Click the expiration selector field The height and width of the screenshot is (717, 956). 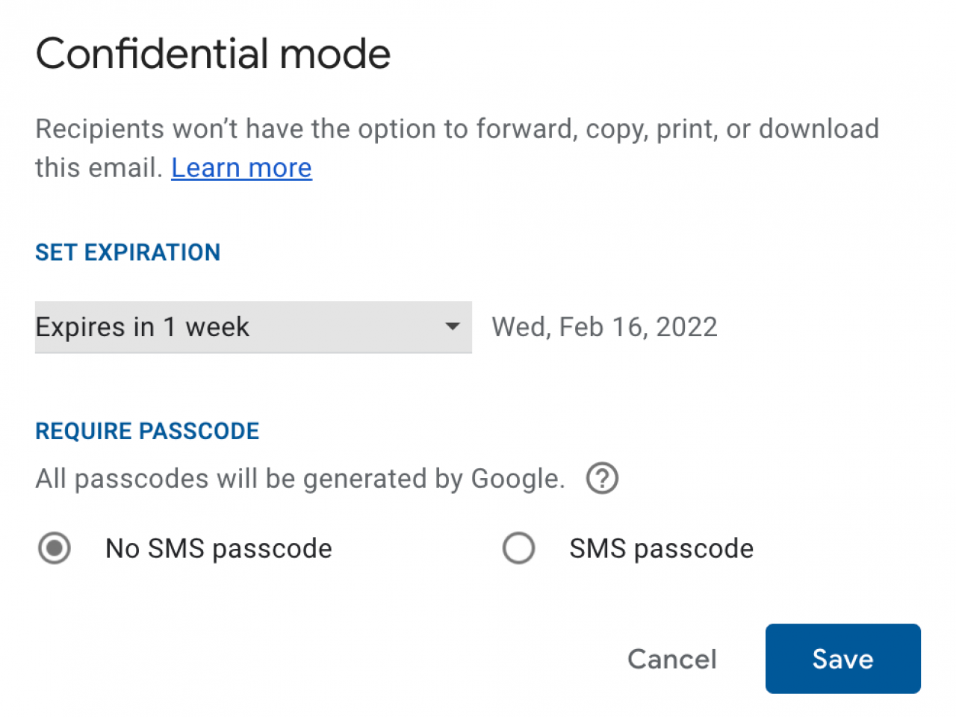click(253, 326)
